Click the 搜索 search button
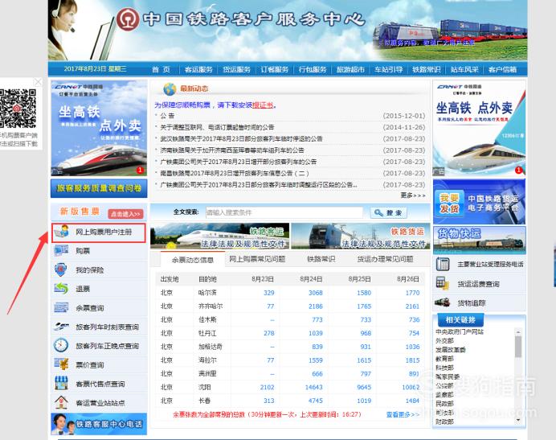Image resolution: width=556 pixels, height=440 pixels. [x=389, y=212]
